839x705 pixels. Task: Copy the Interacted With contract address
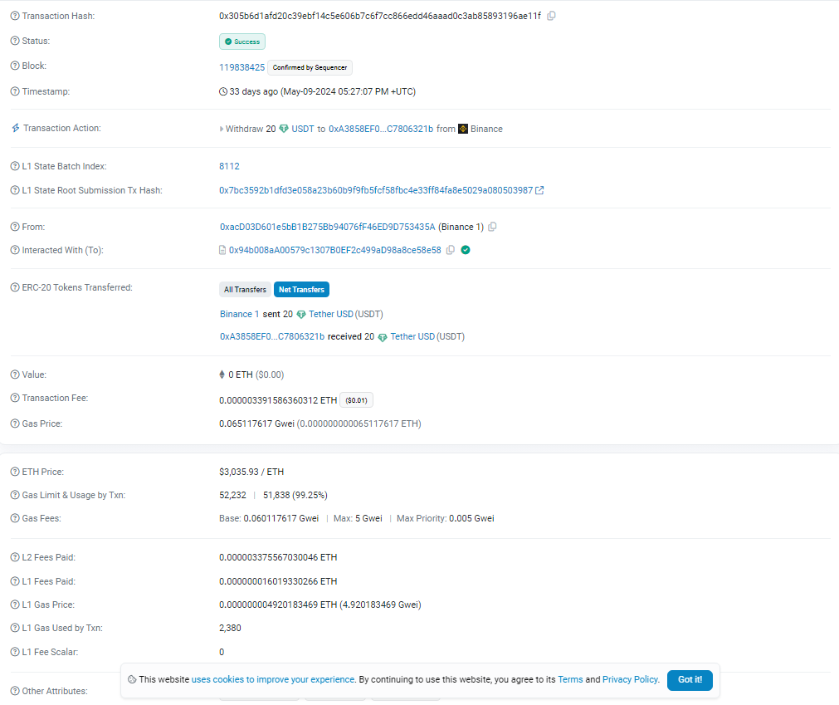click(451, 250)
